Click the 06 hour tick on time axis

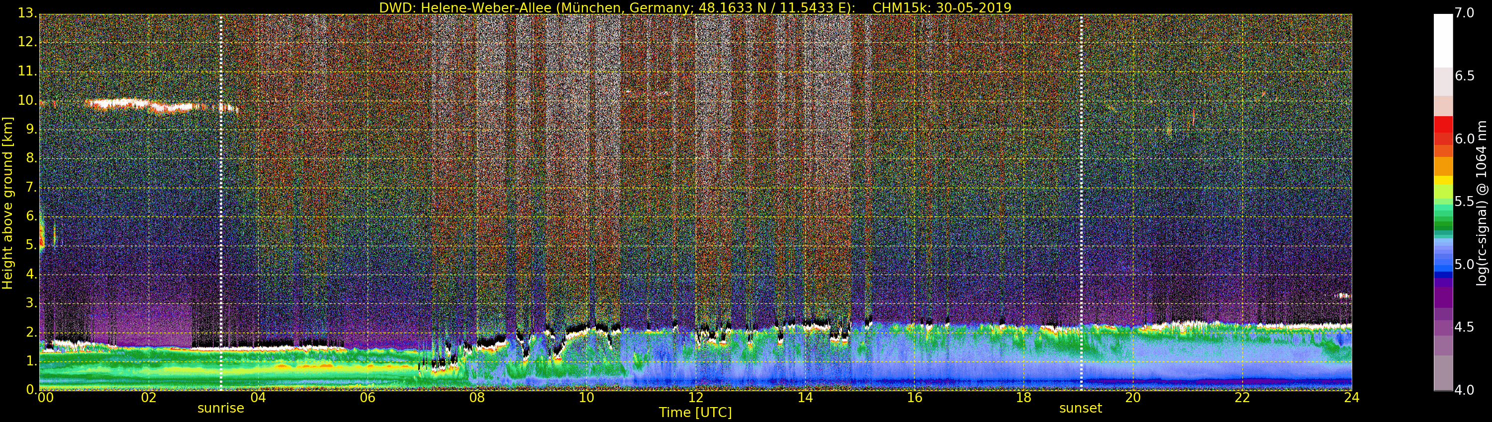point(367,398)
